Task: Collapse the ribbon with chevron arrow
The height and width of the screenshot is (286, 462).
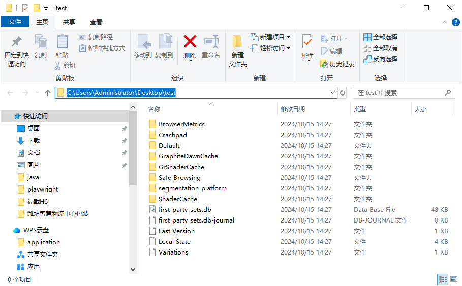Action: pos(444,22)
